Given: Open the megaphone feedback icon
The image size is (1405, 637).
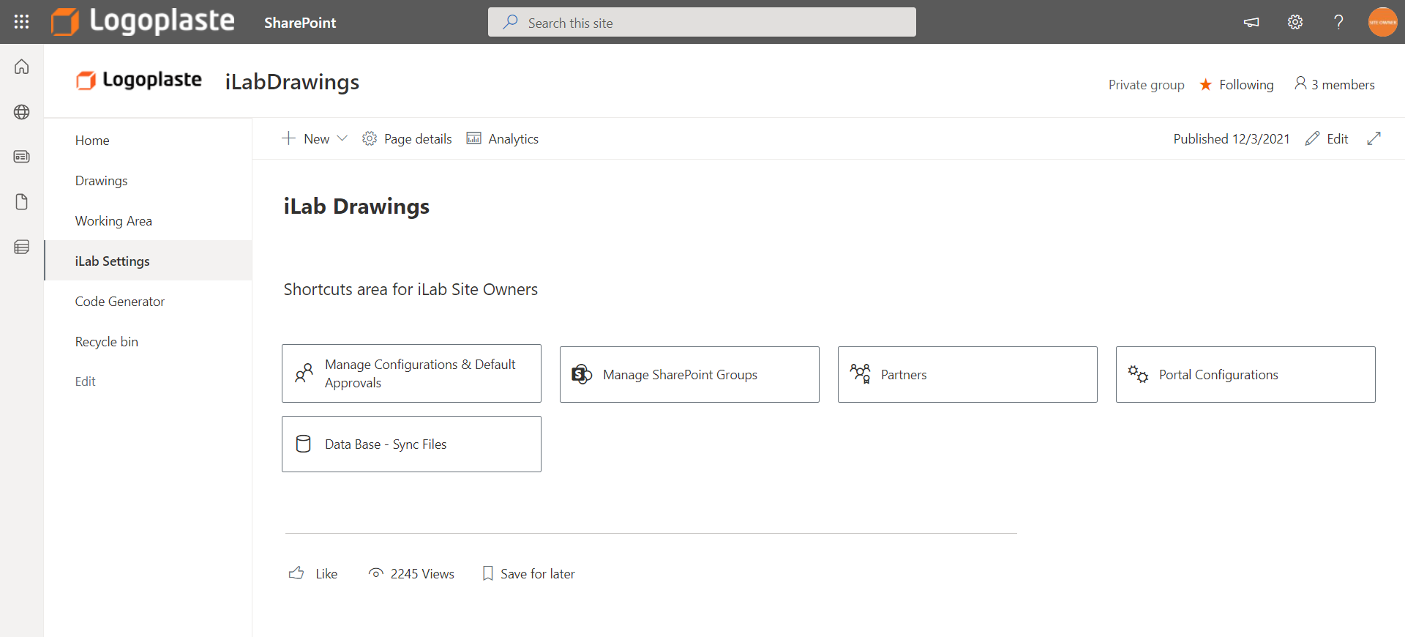Looking at the screenshot, I should tap(1251, 22).
